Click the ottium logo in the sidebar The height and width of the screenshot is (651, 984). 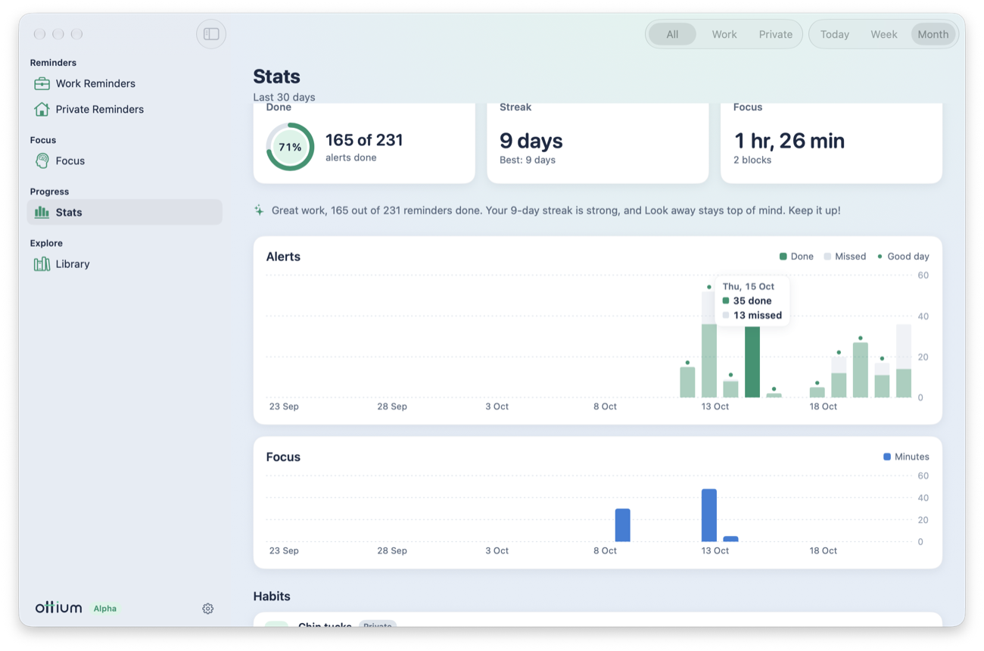coord(58,608)
